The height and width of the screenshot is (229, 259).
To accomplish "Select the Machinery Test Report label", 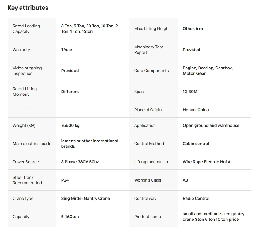I will click(x=148, y=50).
